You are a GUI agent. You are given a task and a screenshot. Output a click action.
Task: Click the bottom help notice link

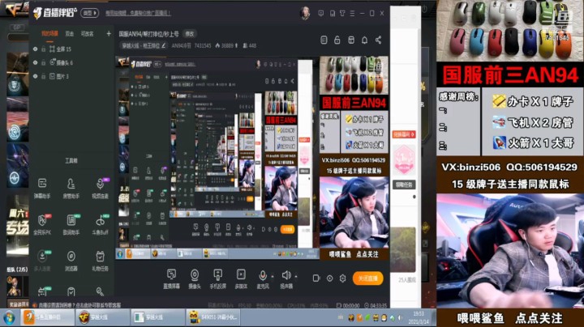(79, 305)
